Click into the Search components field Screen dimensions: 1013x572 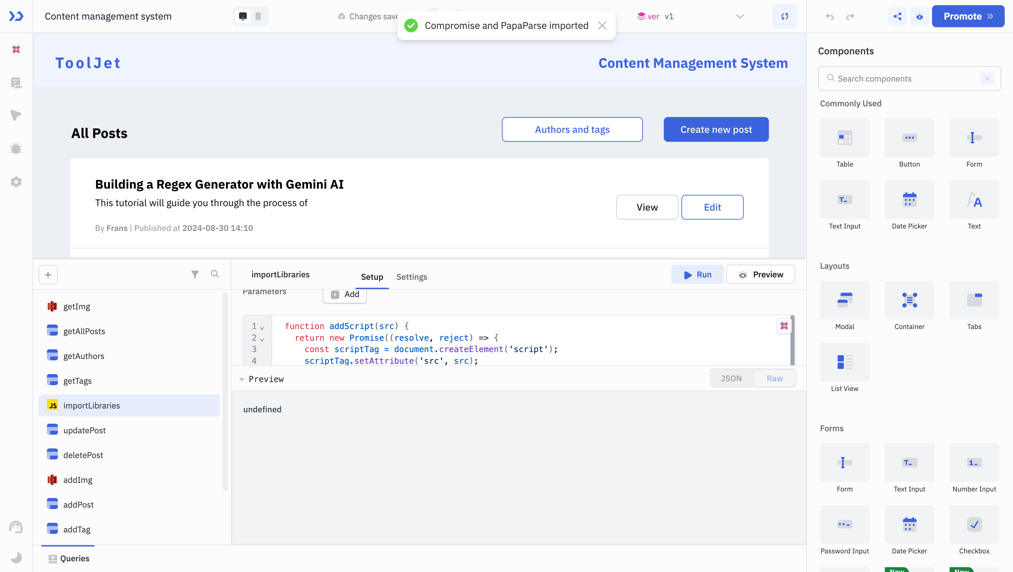pos(904,78)
